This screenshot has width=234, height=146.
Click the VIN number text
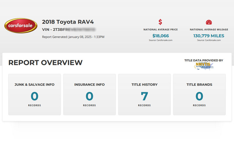[x=69, y=29]
